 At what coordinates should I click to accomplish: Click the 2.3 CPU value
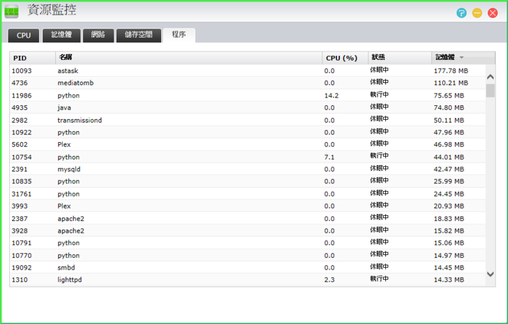pos(329,280)
